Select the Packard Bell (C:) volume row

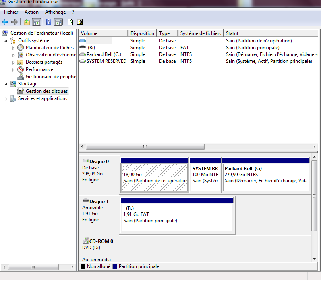(104, 54)
